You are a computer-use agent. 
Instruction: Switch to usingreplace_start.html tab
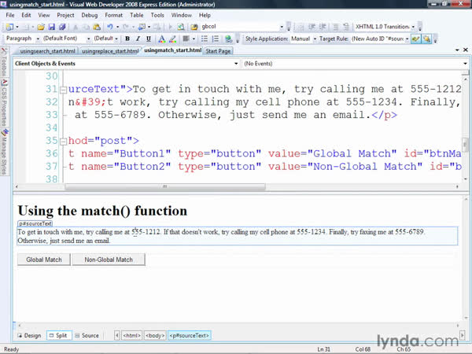pyautogui.click(x=110, y=51)
